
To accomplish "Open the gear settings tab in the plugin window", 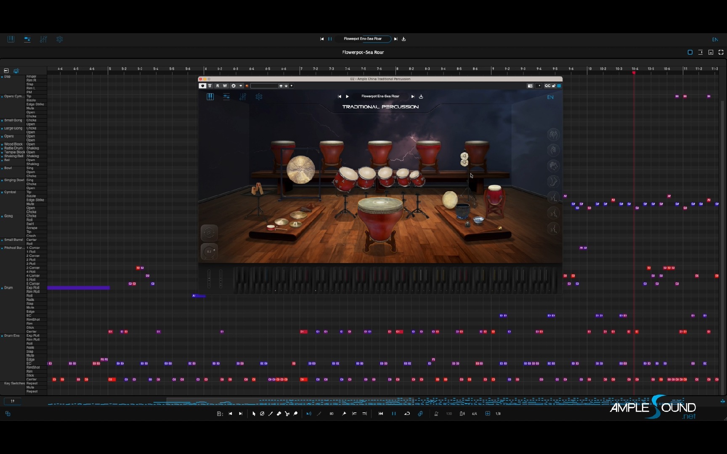I will 259,97.
